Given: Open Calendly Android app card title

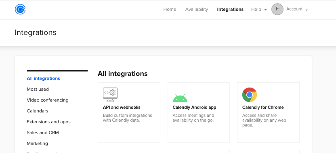Looking at the screenshot, I should tap(194, 107).
